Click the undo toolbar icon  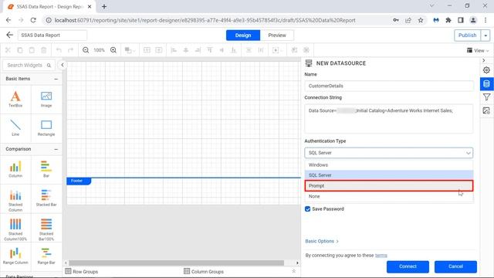click(59, 50)
